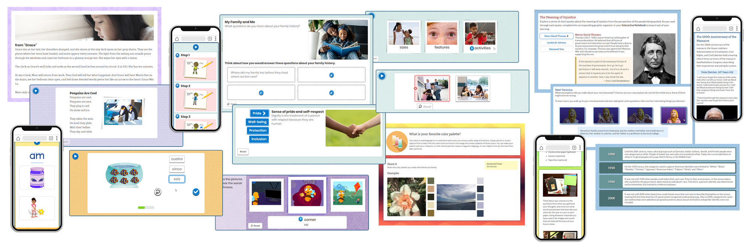Play audio on the two-photo choice card
The width and height of the screenshot is (749, 245).
coord(382,76)
